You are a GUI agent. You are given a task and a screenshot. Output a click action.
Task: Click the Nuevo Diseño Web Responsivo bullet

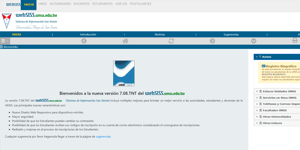[x=48, y=112]
